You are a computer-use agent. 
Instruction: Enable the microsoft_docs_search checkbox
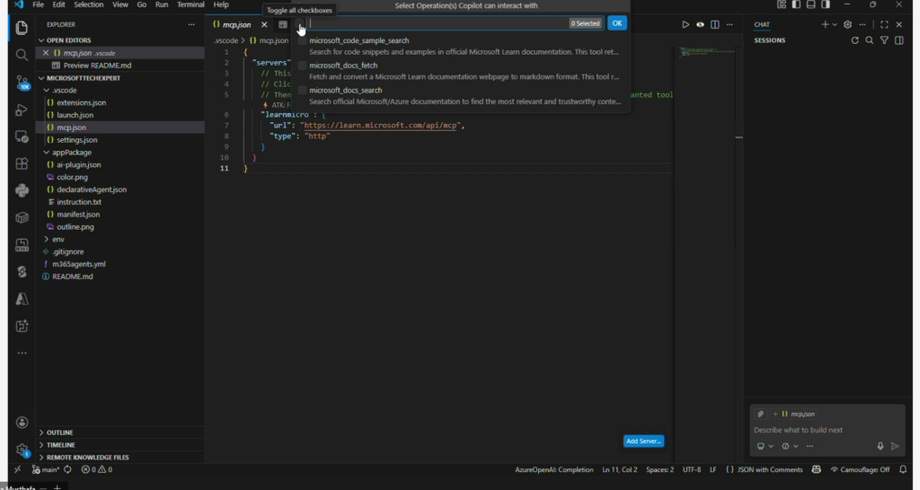303,91
